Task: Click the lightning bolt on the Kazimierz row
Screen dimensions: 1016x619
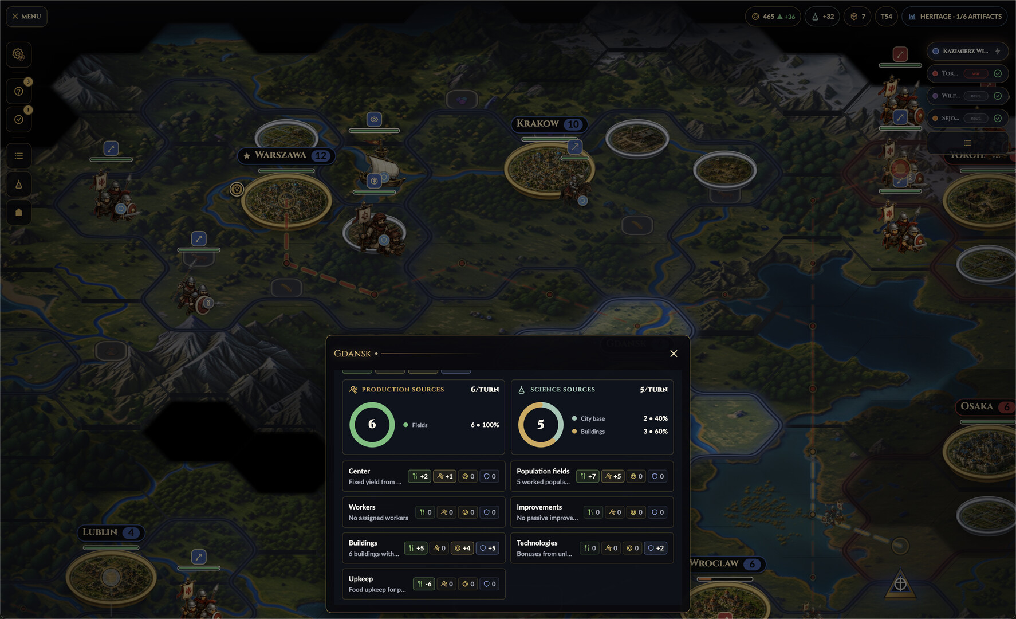Action: (998, 51)
